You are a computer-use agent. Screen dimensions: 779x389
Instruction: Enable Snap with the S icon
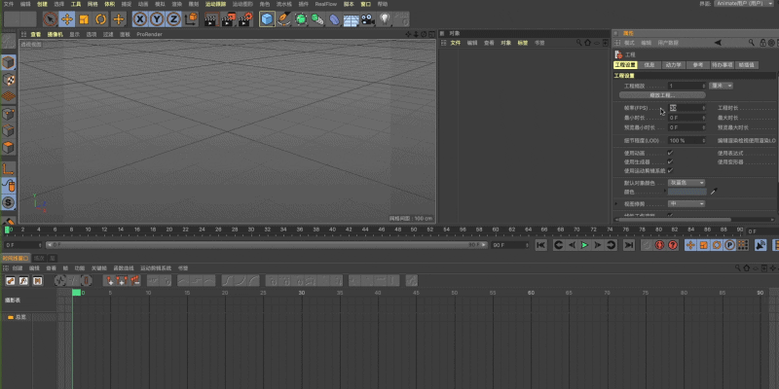coord(9,202)
